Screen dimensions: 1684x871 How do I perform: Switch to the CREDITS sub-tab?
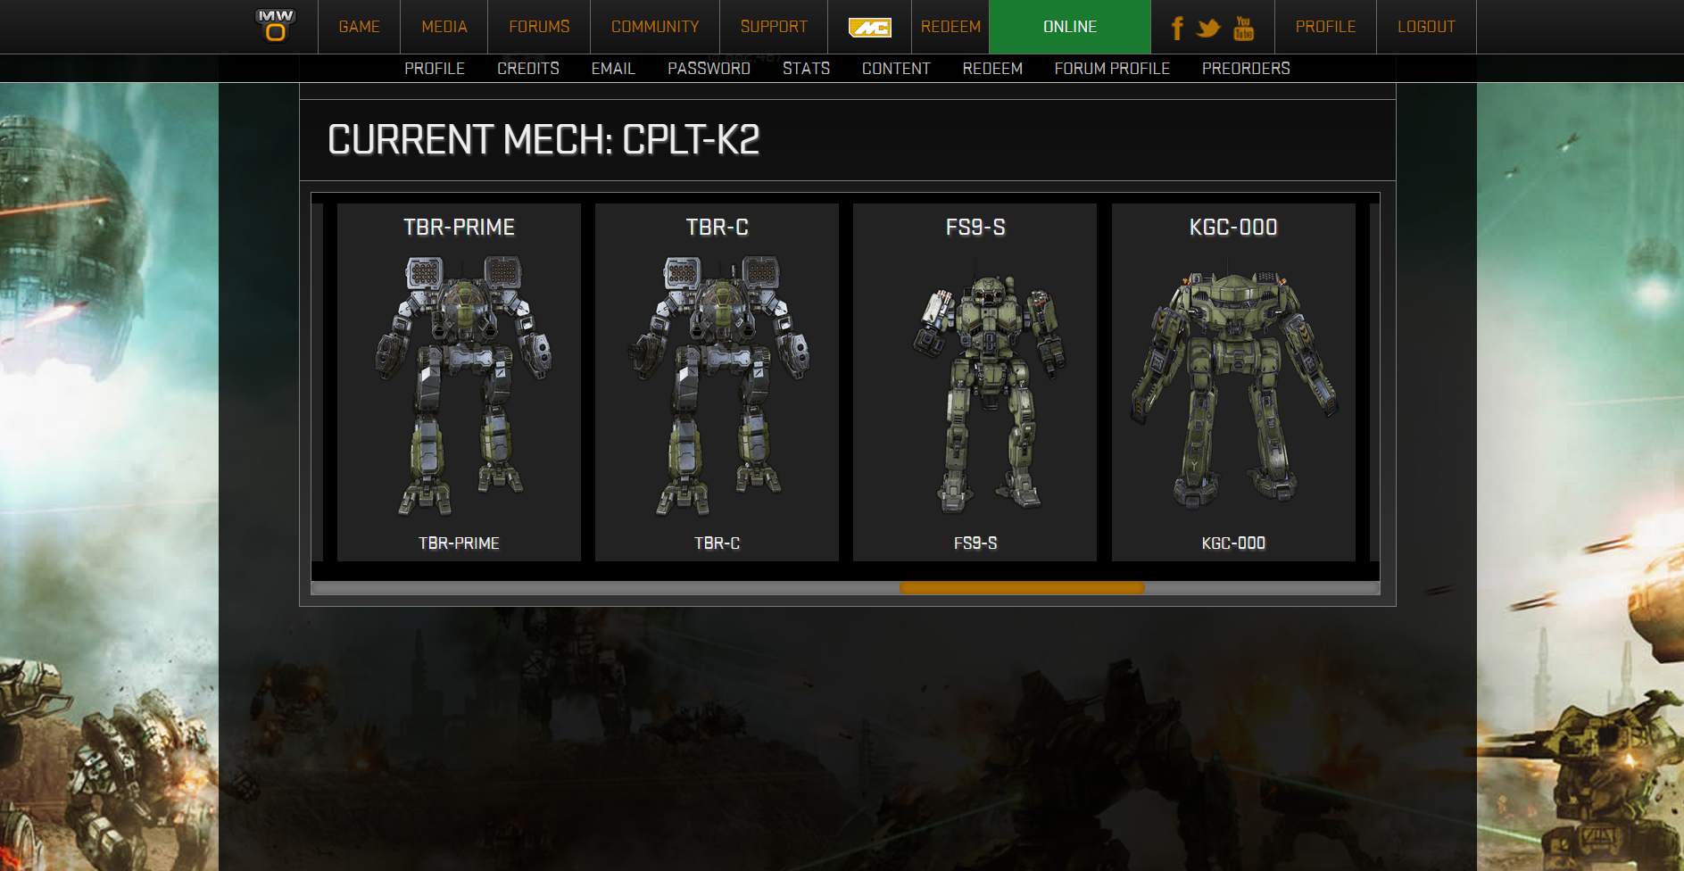(528, 69)
